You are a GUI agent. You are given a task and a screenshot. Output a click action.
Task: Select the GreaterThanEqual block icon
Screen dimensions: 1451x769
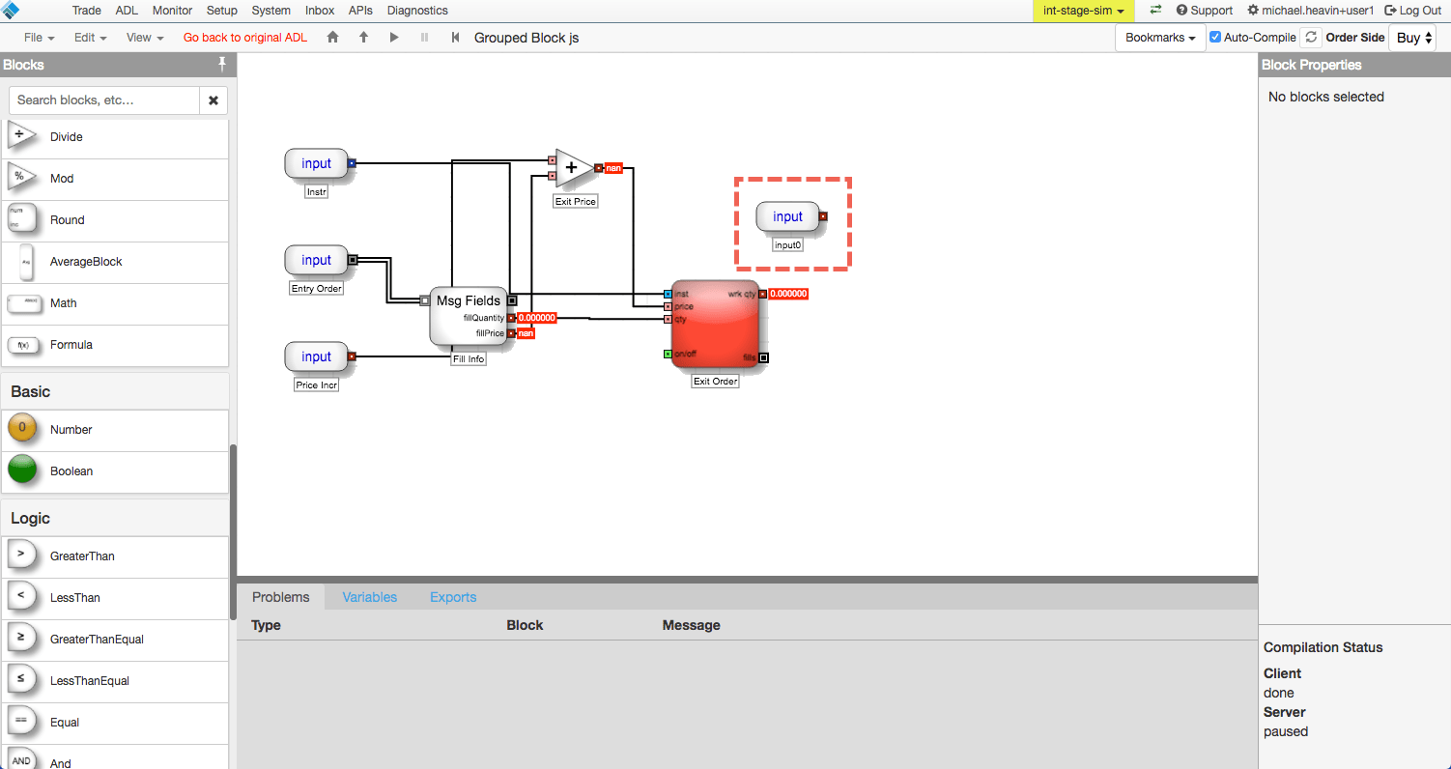click(21, 639)
